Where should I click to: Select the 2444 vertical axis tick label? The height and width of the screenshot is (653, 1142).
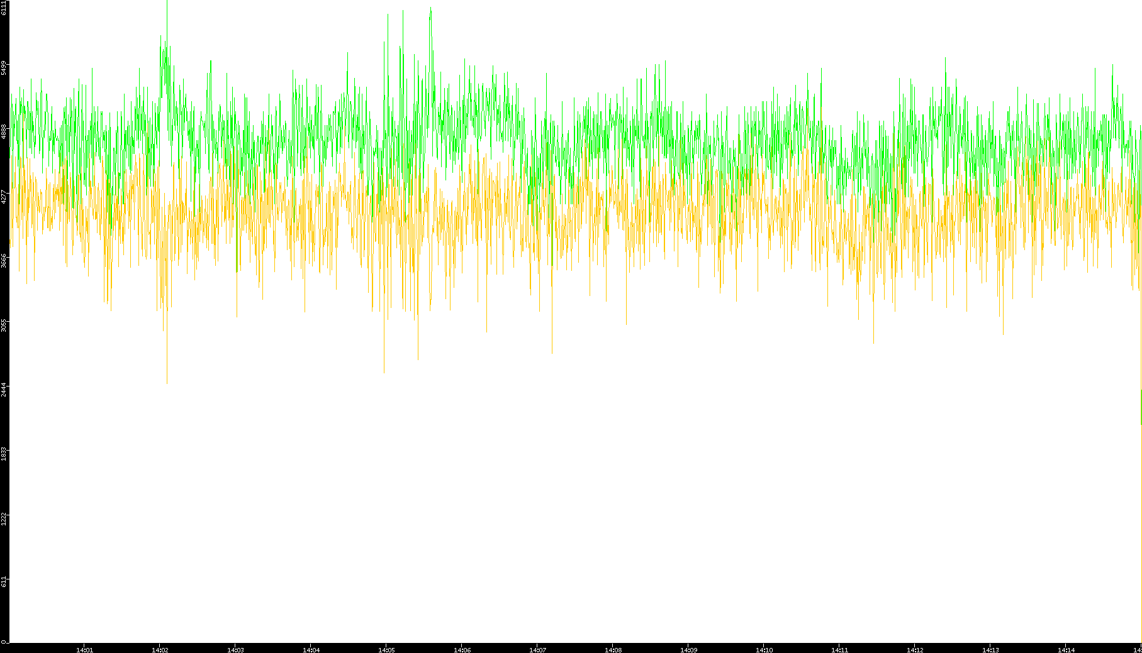coord(4,389)
